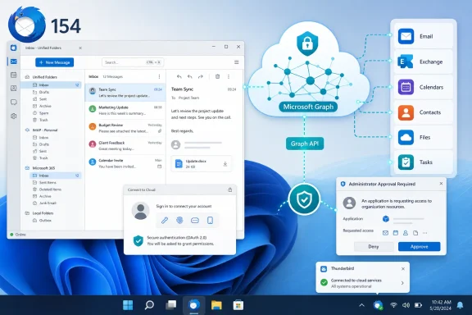The height and width of the screenshot is (315, 472).
Task: Open the hamburger app menu
Action: click(x=237, y=62)
